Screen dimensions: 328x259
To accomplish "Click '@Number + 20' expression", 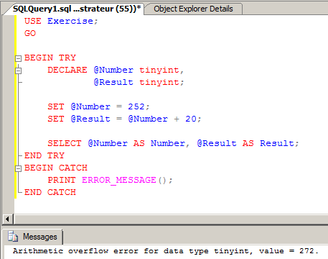I will (162, 119).
